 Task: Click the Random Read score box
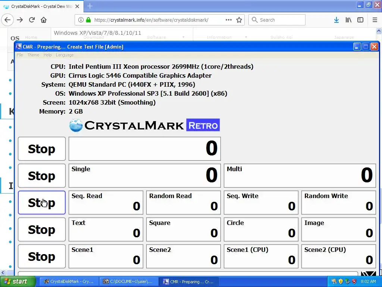click(184, 203)
